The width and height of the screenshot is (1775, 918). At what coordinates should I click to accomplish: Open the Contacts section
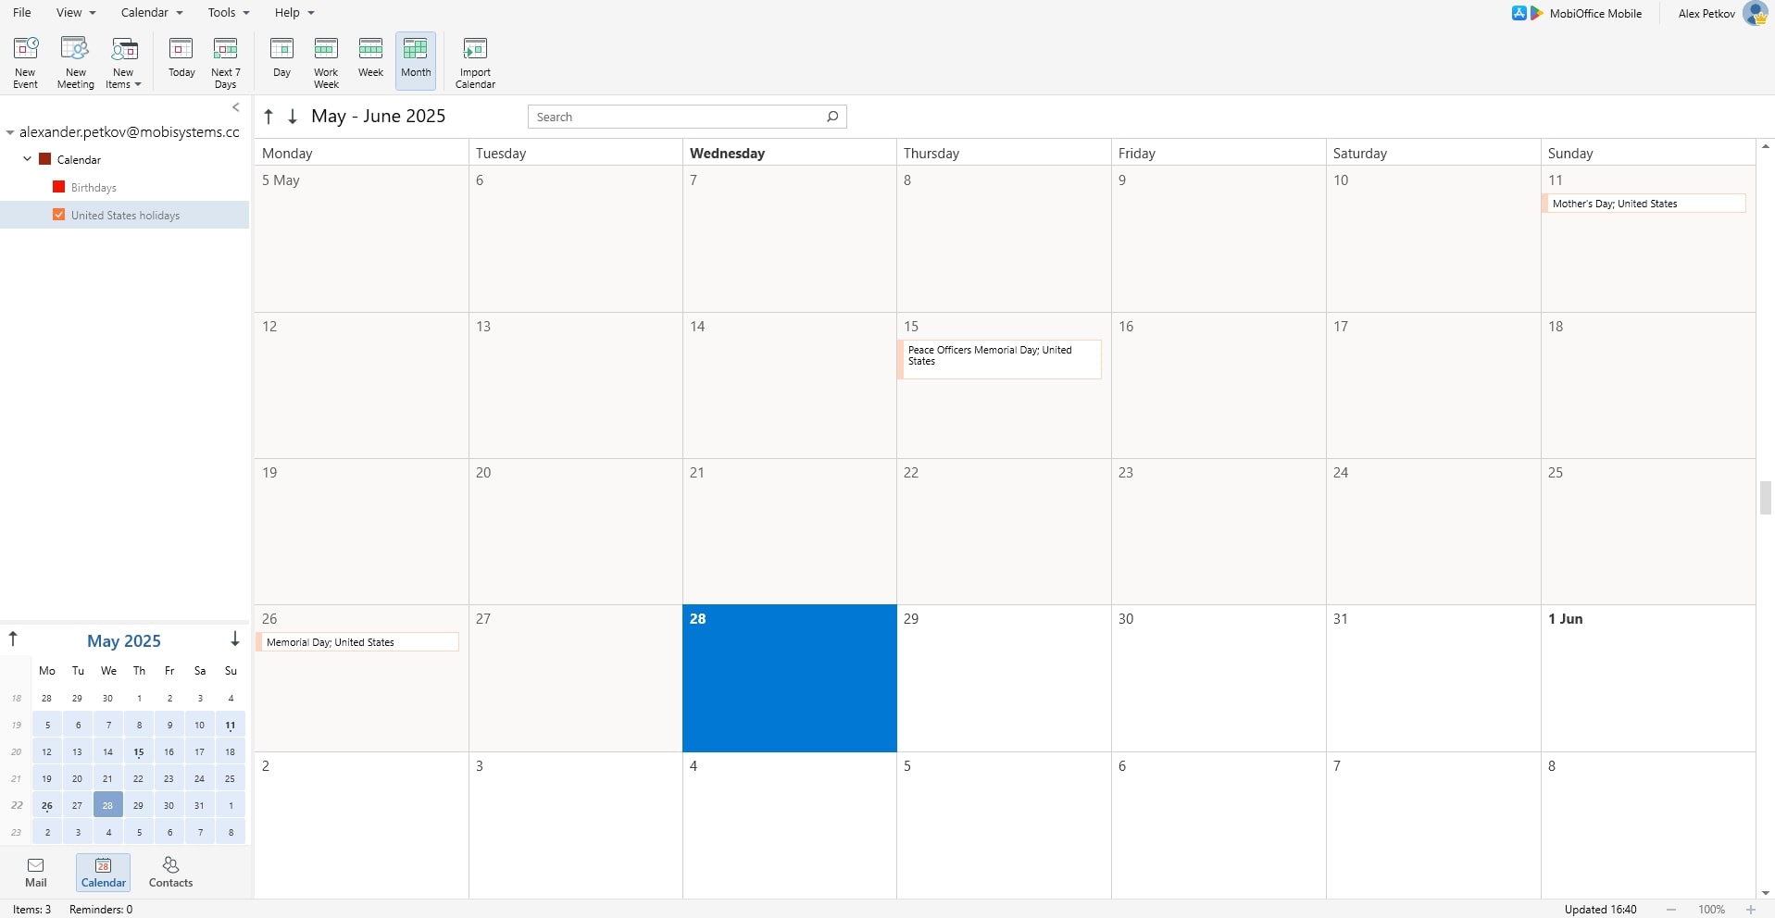coord(170,872)
